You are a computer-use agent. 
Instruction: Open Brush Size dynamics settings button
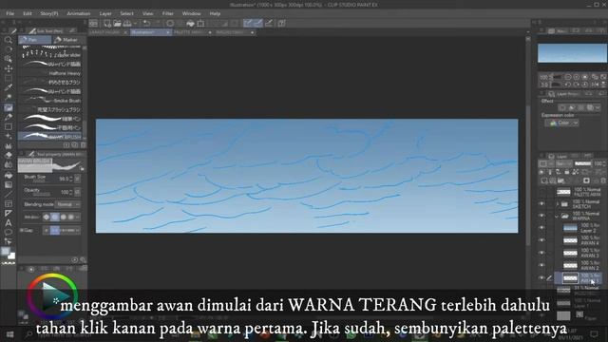coord(77,179)
